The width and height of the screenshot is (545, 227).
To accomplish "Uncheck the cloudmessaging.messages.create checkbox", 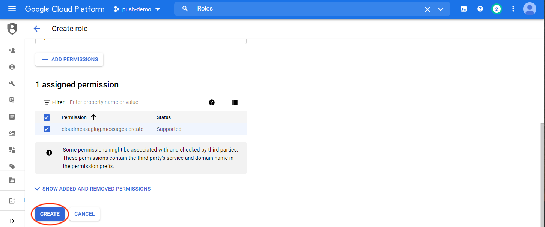I will 47,129.
